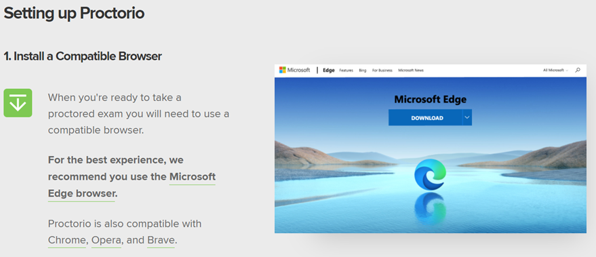This screenshot has width=596, height=257.
Task: Select the For Business menu item
Action: click(x=382, y=71)
